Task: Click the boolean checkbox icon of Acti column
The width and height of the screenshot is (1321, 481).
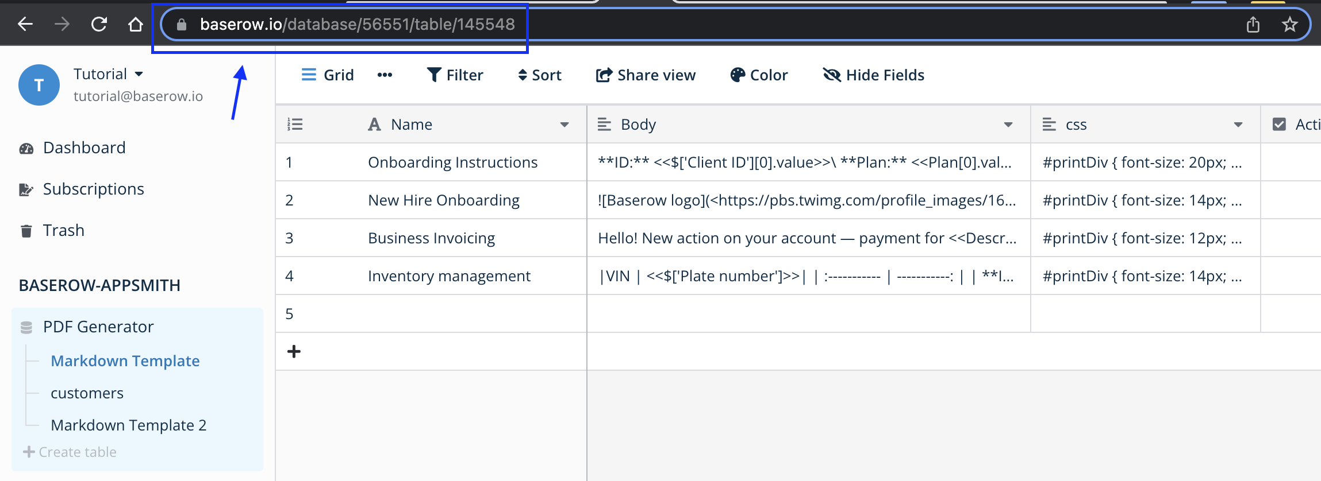Action: click(1279, 125)
